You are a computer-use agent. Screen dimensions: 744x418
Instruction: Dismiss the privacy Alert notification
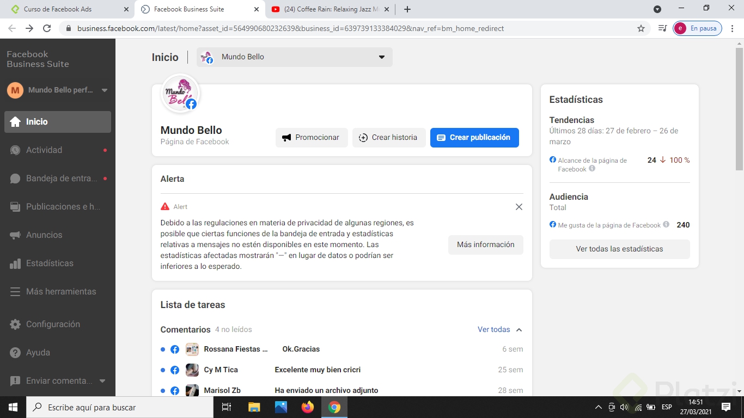519,207
